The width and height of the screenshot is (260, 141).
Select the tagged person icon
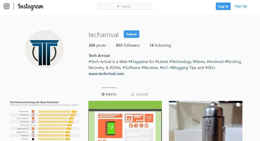click(x=133, y=95)
